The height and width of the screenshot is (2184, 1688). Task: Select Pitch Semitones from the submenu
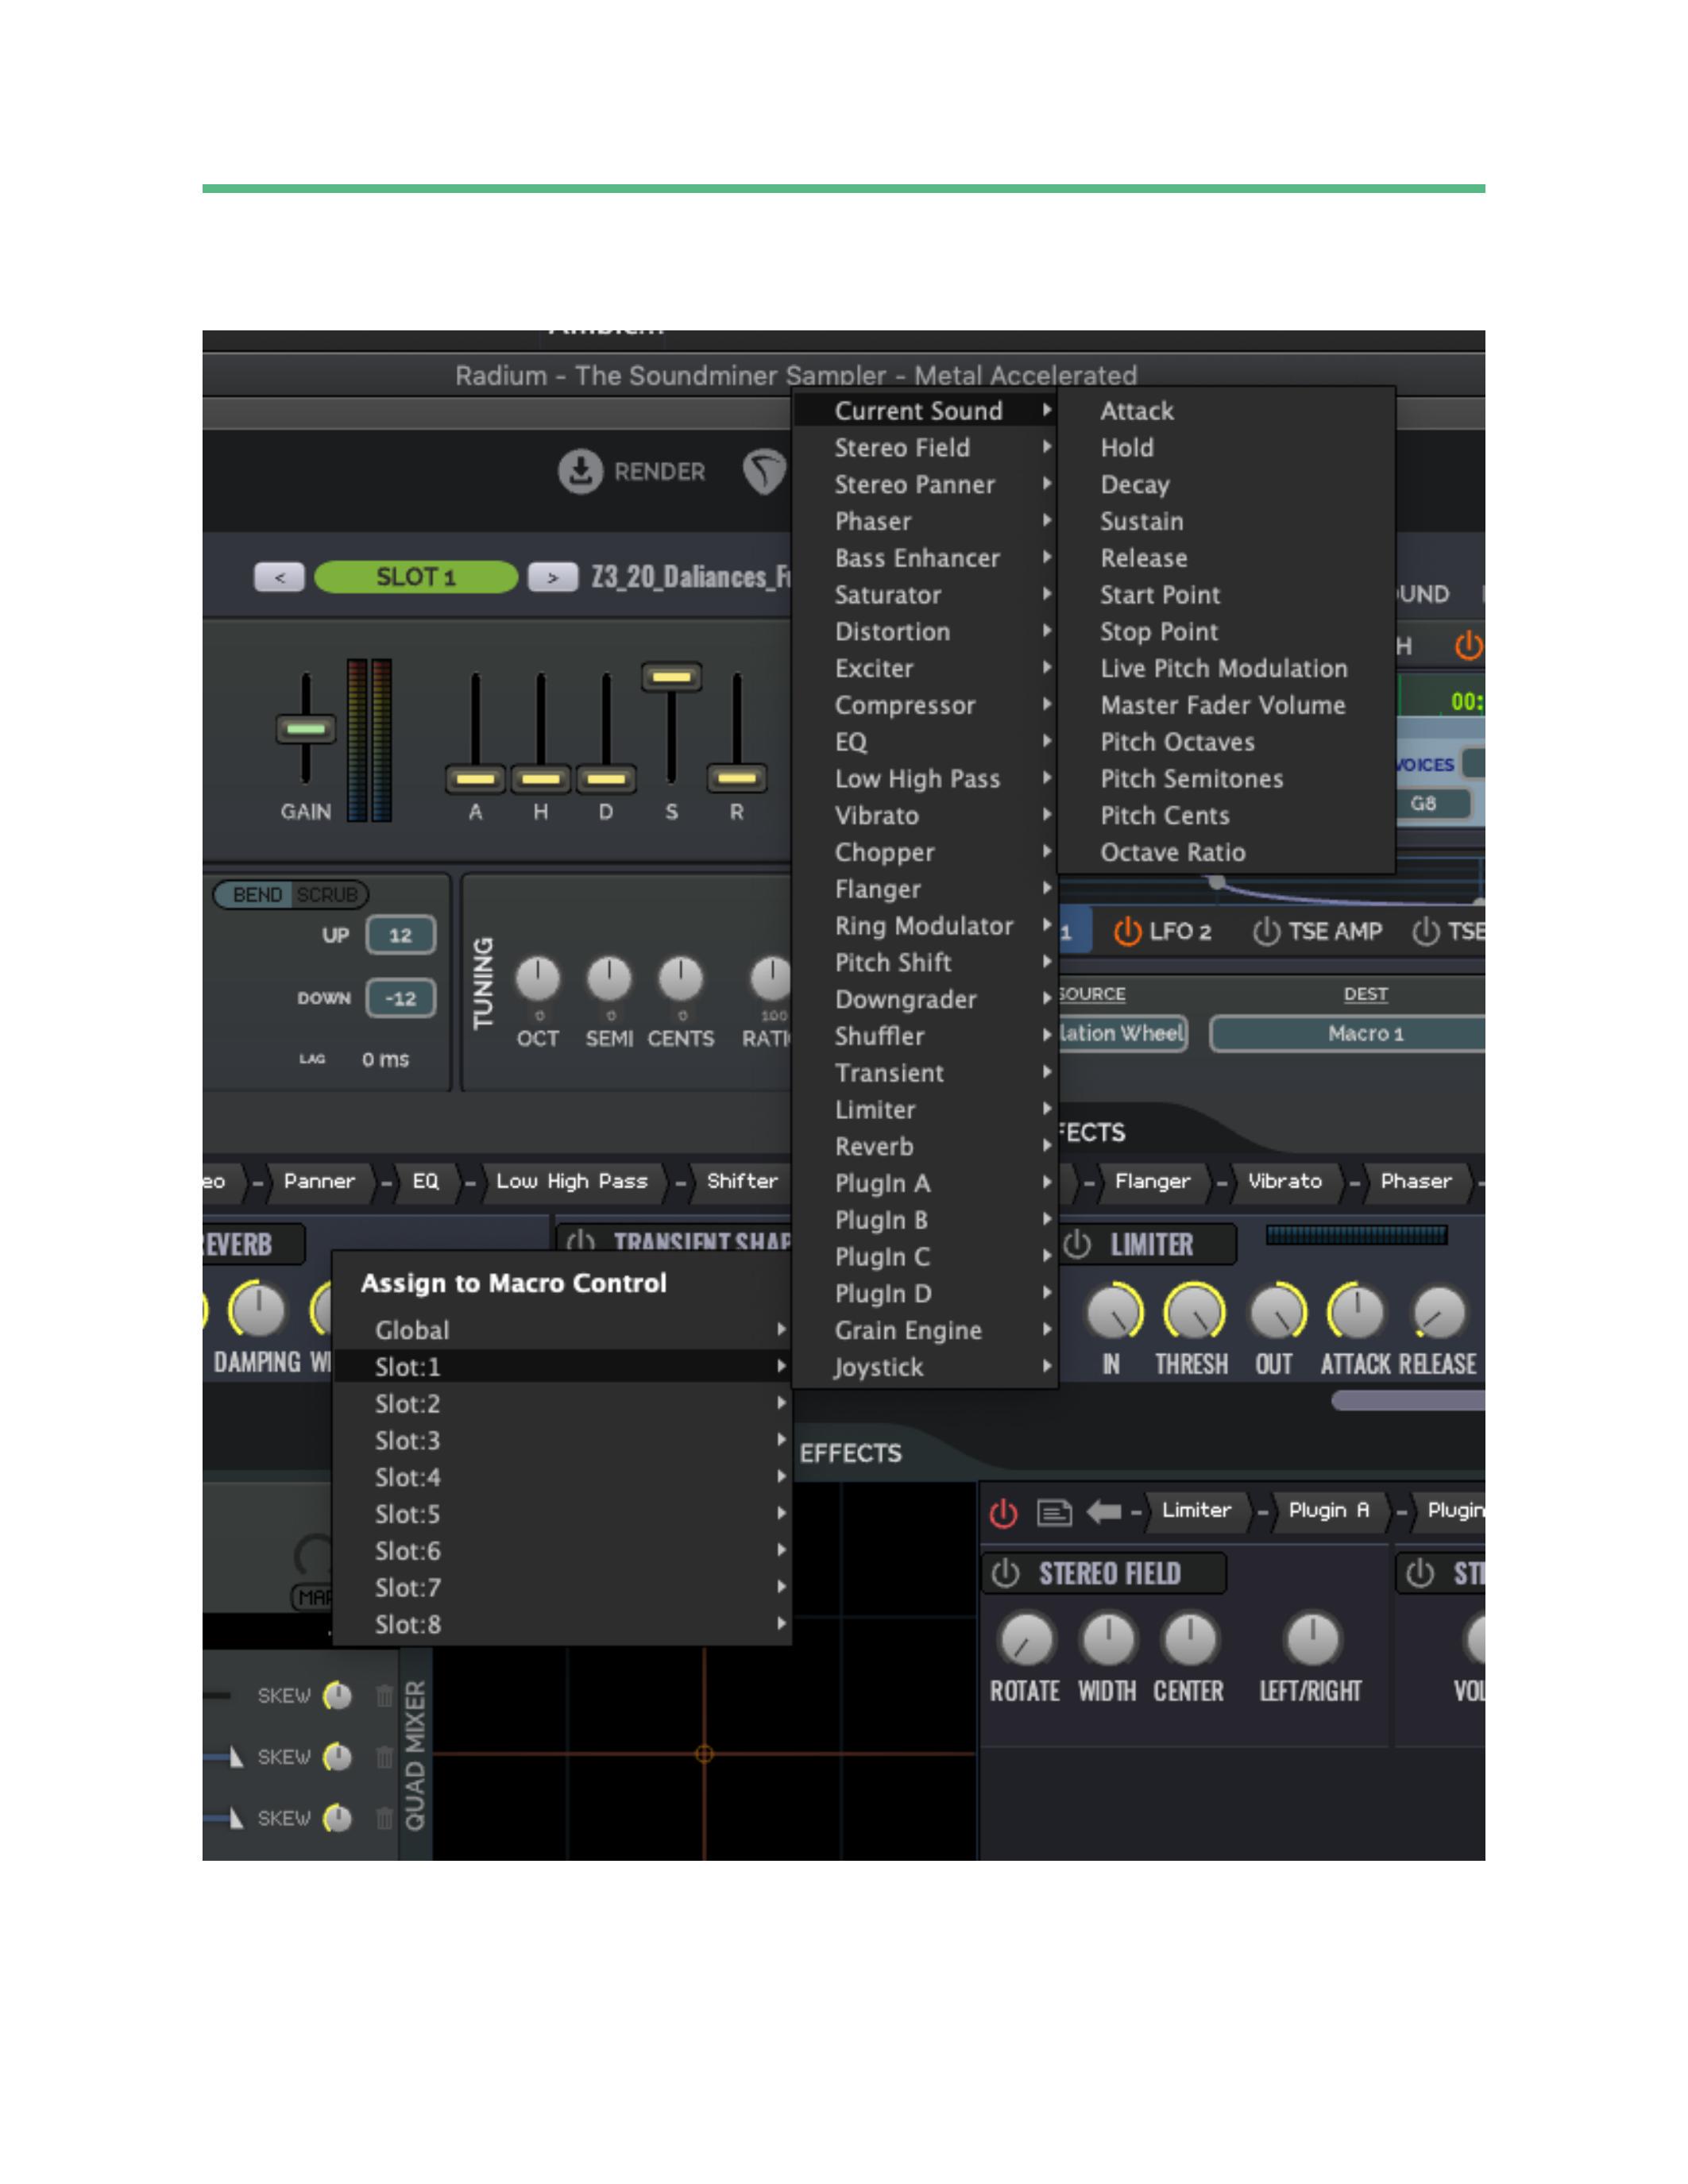pyautogui.click(x=1191, y=779)
